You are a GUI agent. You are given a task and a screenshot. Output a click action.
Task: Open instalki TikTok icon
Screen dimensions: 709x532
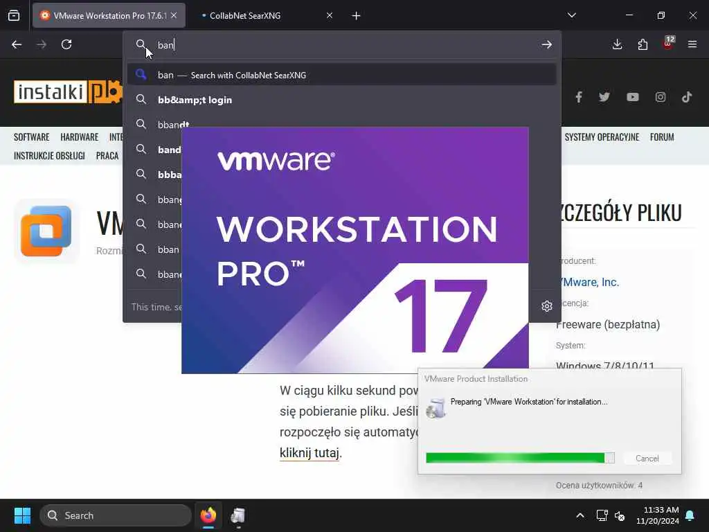click(687, 97)
